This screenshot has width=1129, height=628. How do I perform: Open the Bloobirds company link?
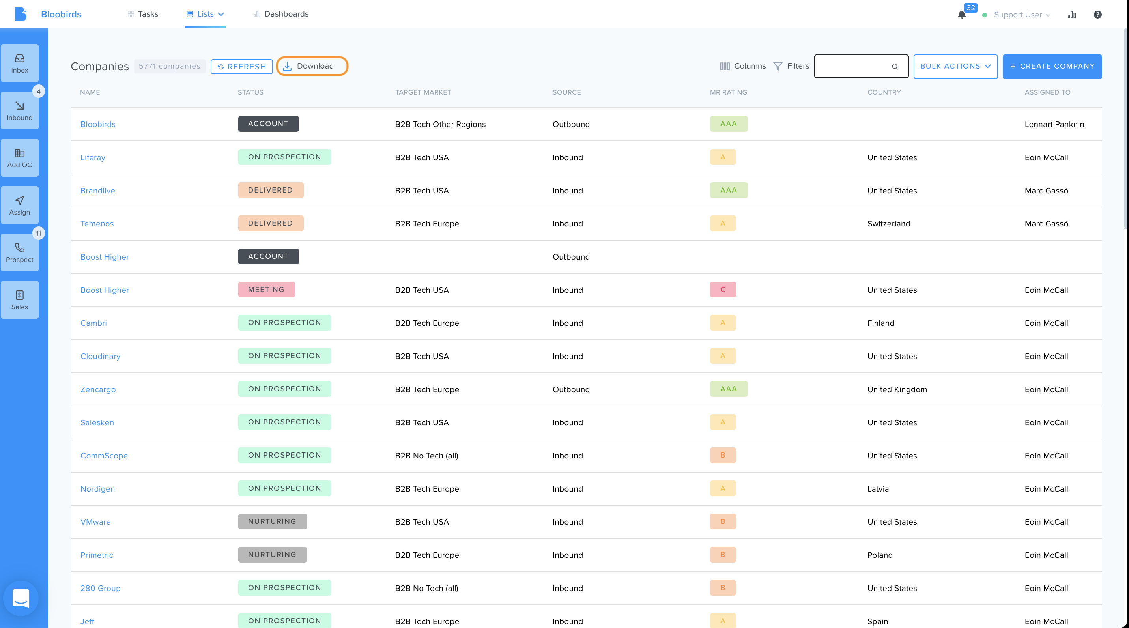coord(98,124)
